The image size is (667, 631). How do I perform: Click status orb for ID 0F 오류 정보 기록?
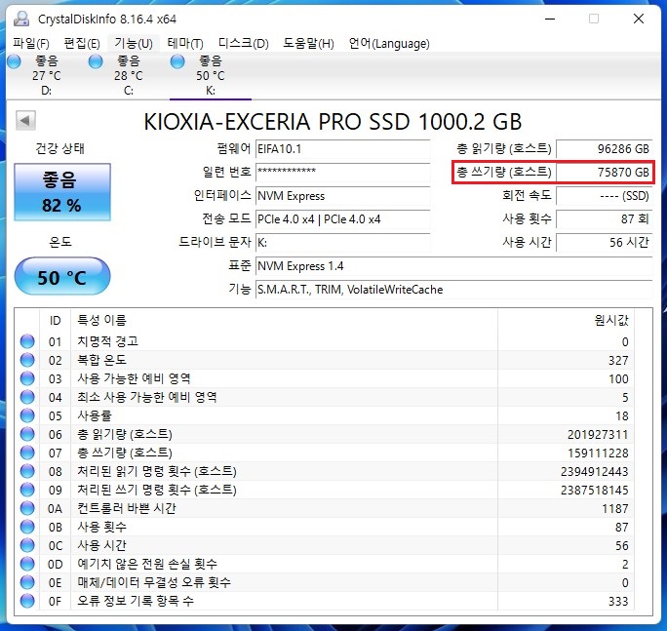(x=27, y=601)
